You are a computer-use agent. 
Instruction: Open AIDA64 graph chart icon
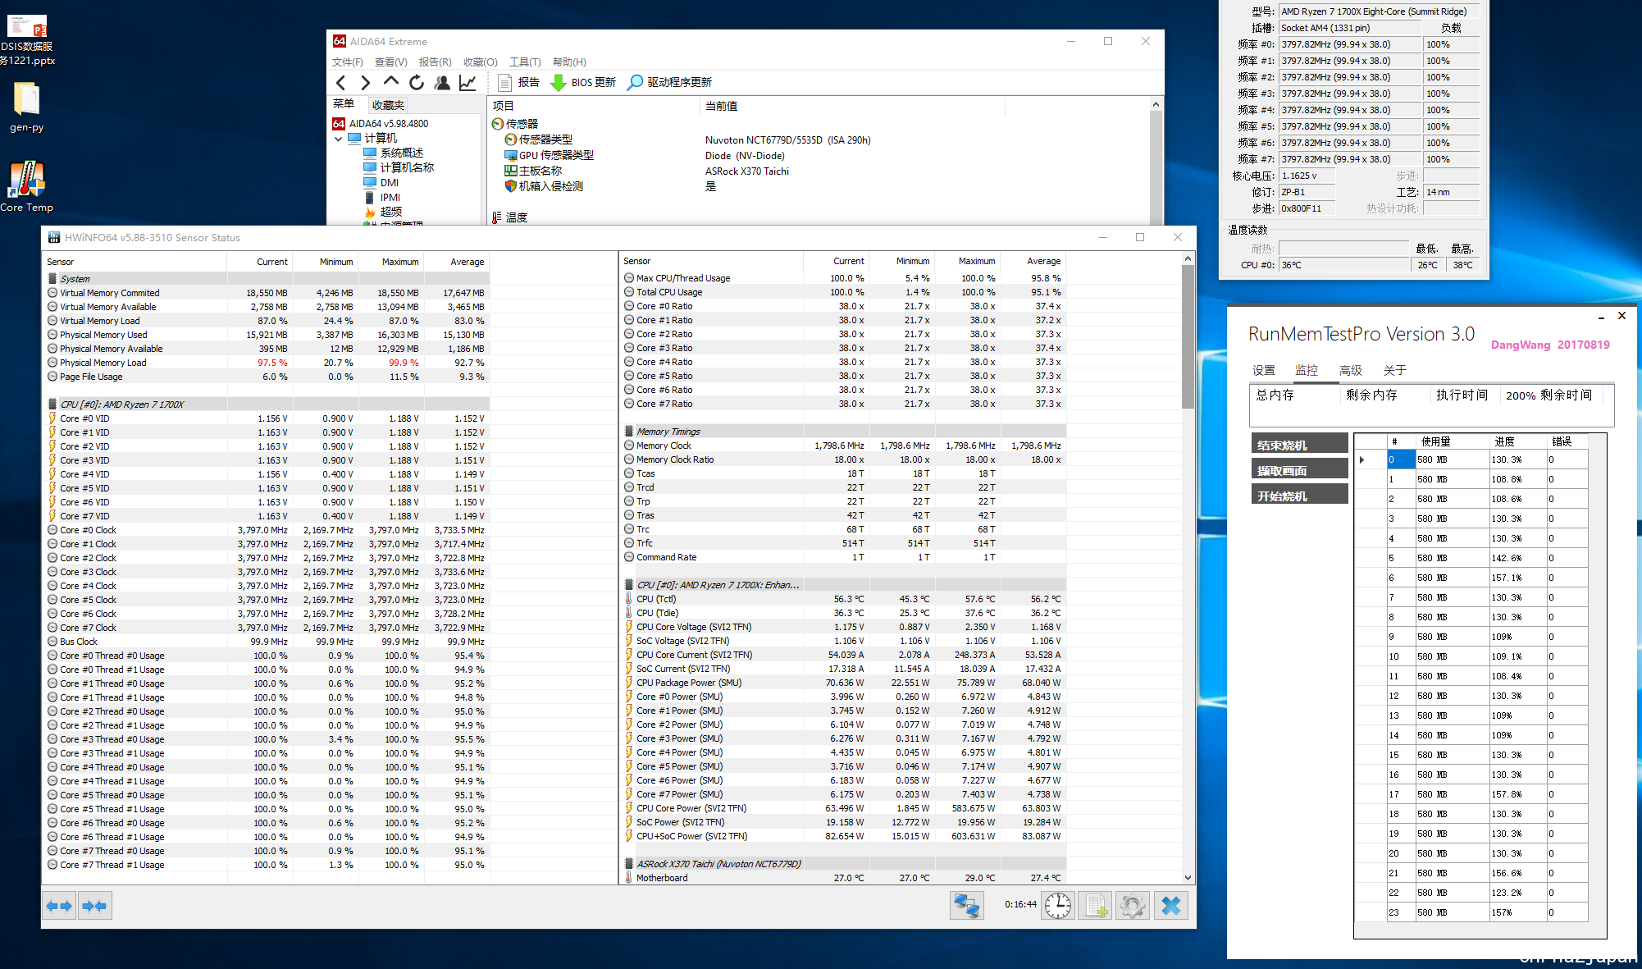point(468,82)
